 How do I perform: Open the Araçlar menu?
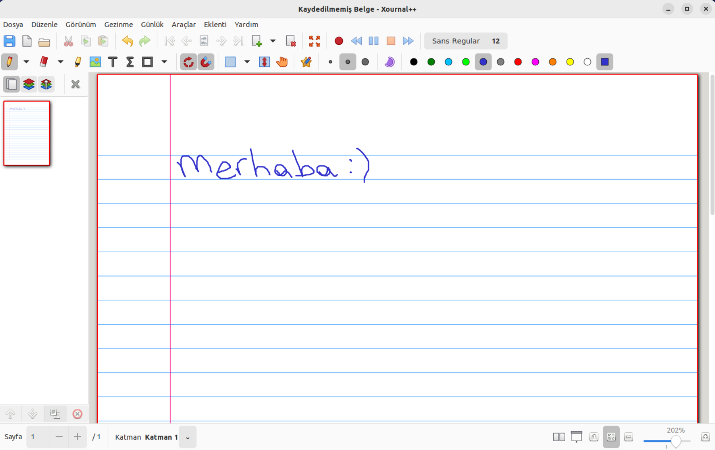tap(183, 24)
